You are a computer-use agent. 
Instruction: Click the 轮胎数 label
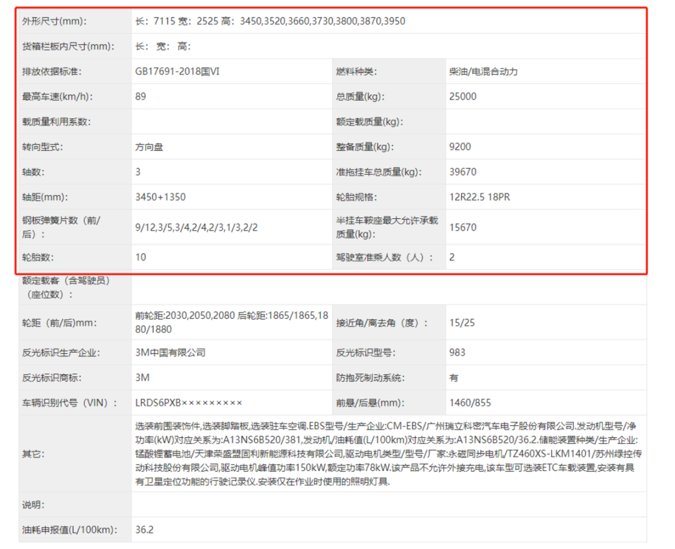(38, 258)
